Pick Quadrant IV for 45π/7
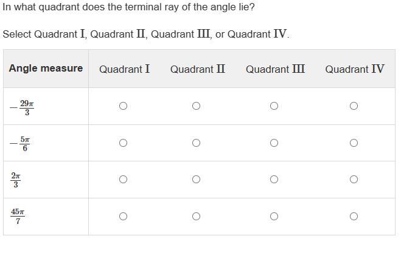Viewport: 401px width, 253px height. [x=354, y=217]
